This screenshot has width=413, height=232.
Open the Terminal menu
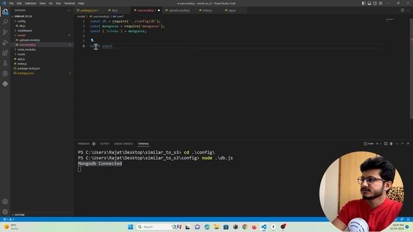[x=69, y=3]
